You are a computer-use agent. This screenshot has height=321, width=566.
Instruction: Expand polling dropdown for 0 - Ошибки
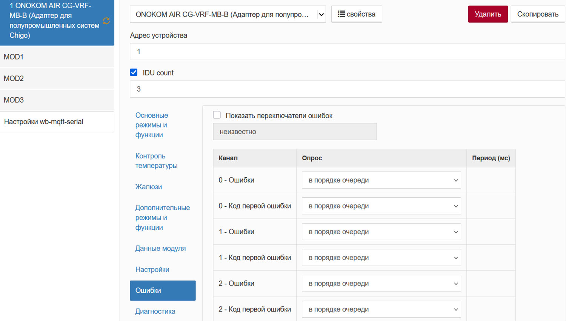(x=381, y=180)
